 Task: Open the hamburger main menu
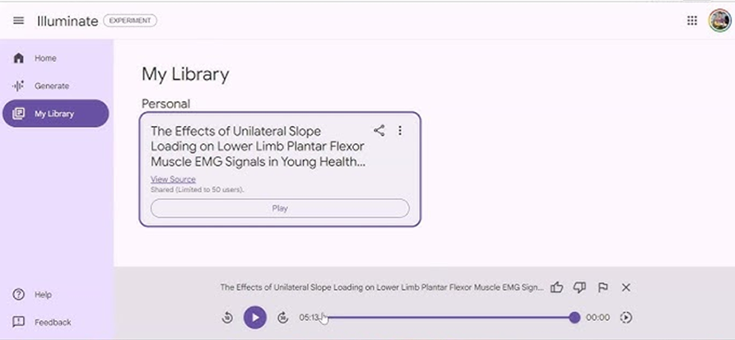19,21
